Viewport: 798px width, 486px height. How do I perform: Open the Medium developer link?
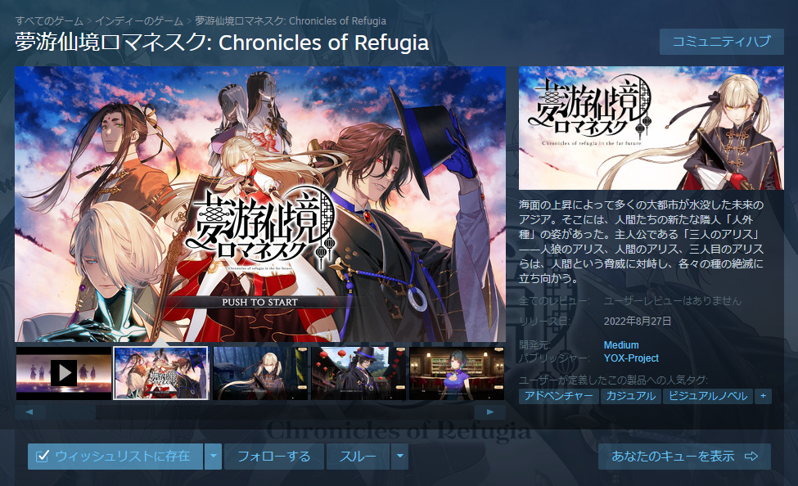621,345
